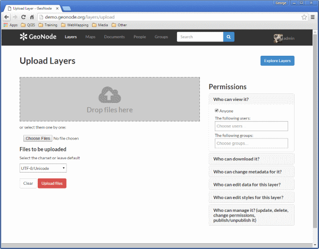319x249 pixels.
Task: Toggle the Anyone checkbox under view permissions
Action: click(216, 110)
